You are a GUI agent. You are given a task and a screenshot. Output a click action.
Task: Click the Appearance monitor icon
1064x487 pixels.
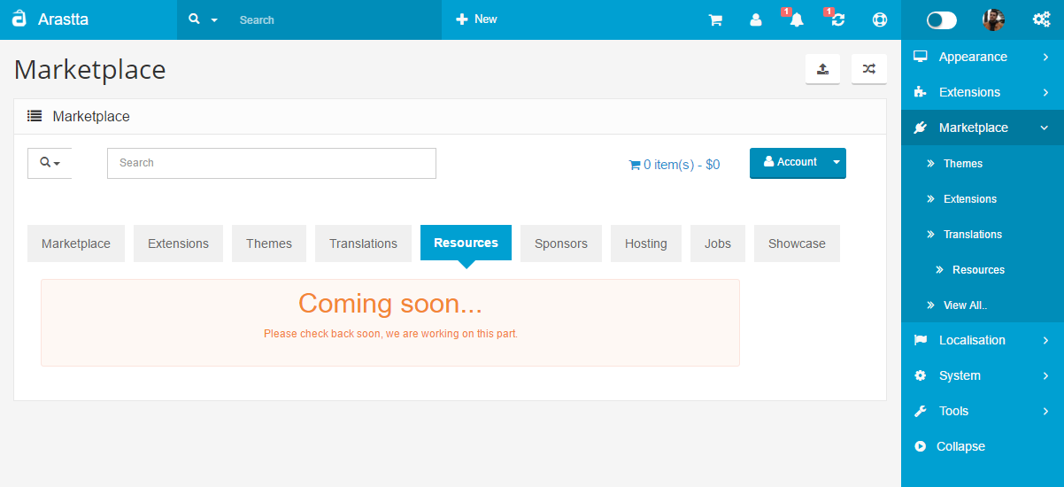[921, 57]
